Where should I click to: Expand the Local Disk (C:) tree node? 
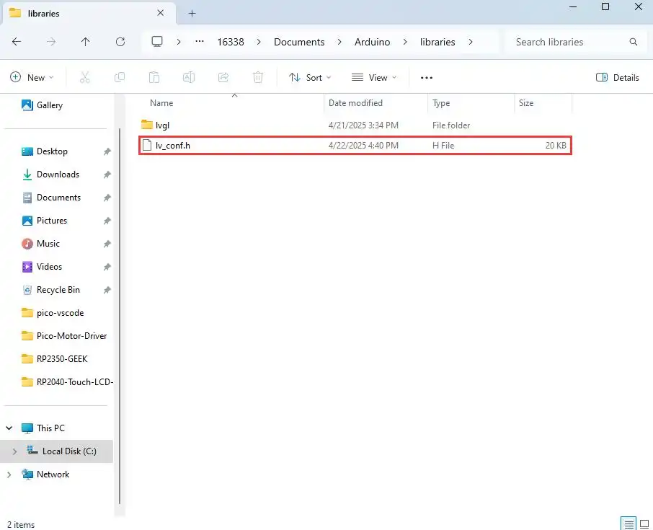pos(14,451)
